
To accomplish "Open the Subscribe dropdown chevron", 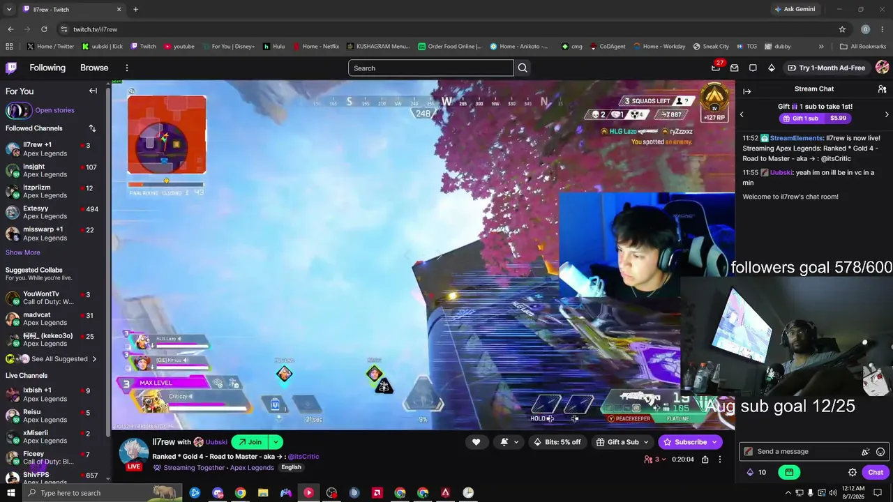I will [x=714, y=442].
